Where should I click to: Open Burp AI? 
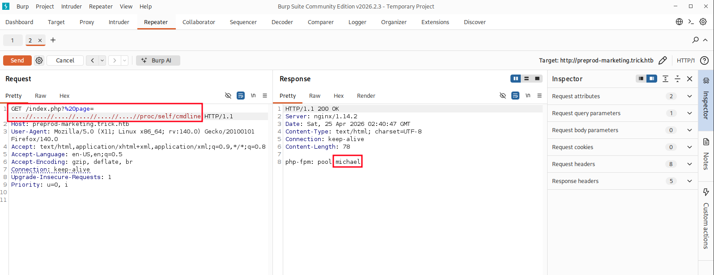pyautogui.click(x=158, y=60)
